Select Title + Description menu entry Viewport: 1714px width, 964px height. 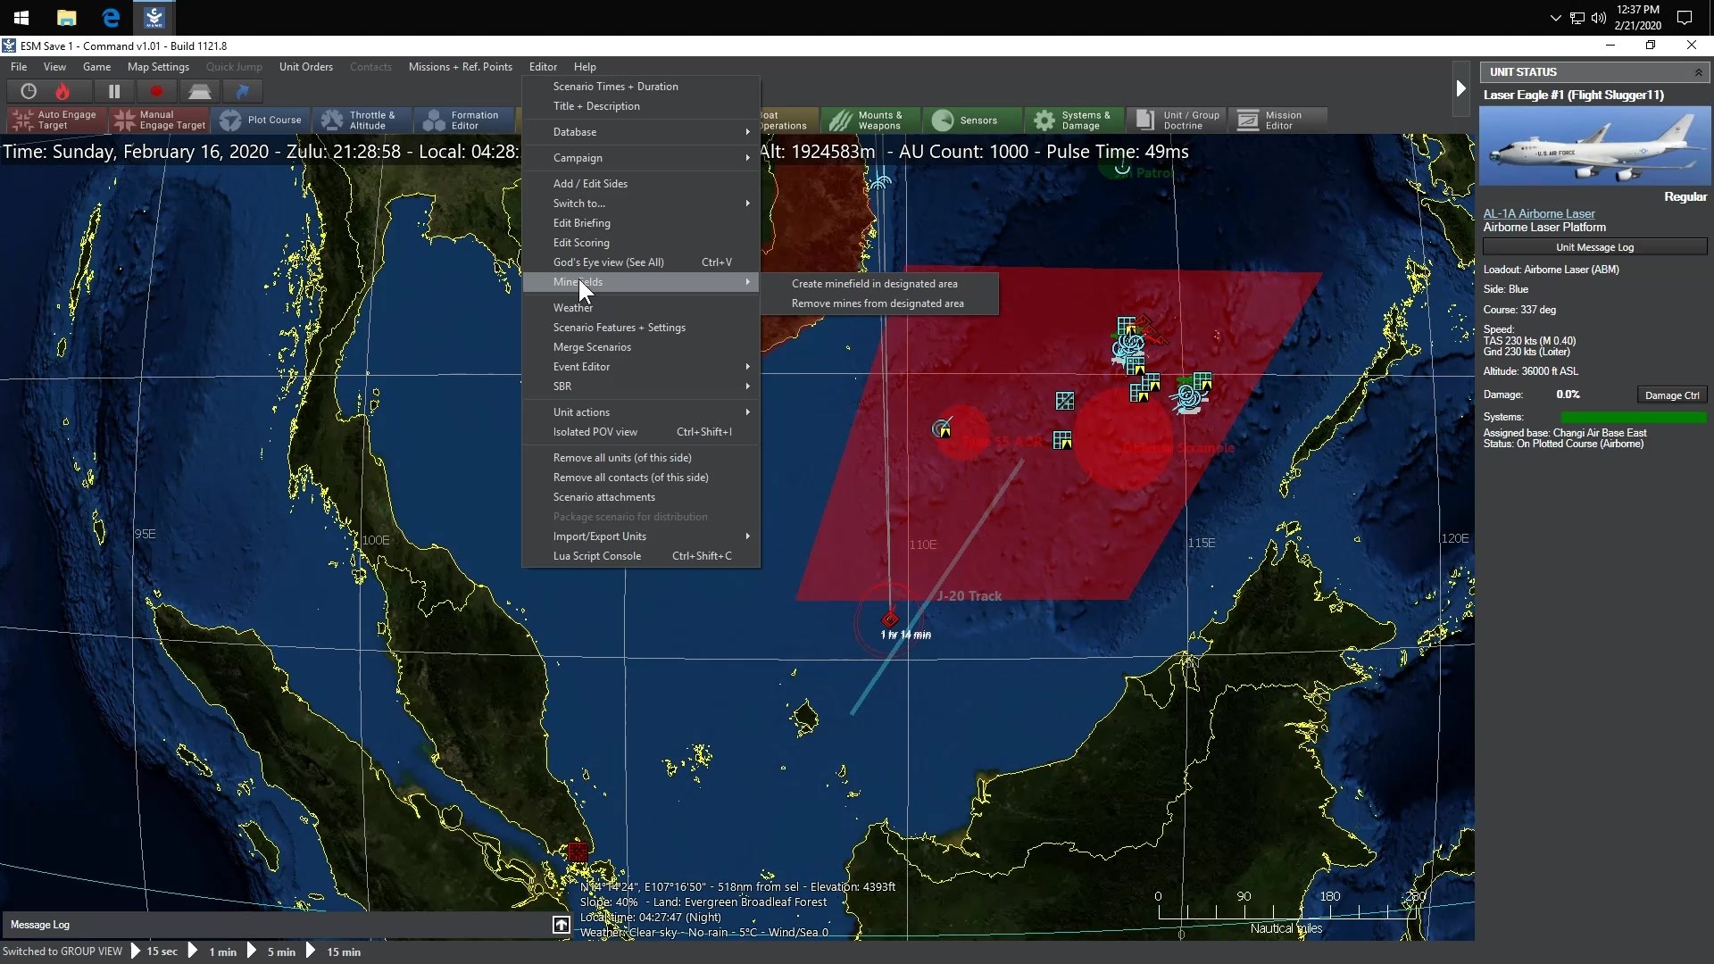pos(641,106)
